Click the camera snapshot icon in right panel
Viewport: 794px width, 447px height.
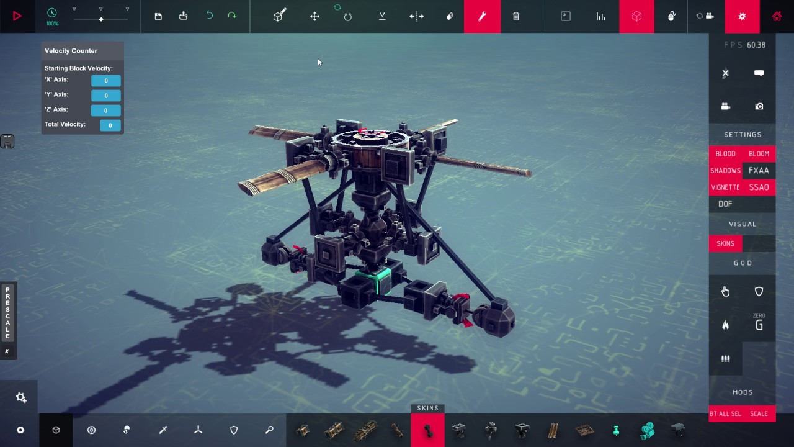pyautogui.click(x=759, y=107)
